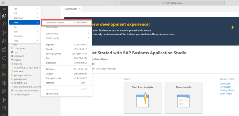Select the highlighted View menu item
This screenshot has height=116, width=239.
tap(24, 22)
